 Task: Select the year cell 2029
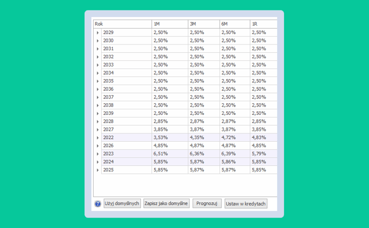tap(127, 32)
